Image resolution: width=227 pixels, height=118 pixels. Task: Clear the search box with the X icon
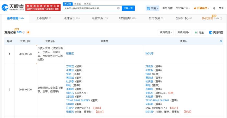[118, 8]
